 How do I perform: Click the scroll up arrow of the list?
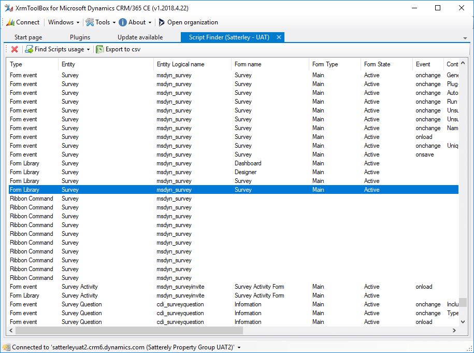pyautogui.click(x=463, y=63)
